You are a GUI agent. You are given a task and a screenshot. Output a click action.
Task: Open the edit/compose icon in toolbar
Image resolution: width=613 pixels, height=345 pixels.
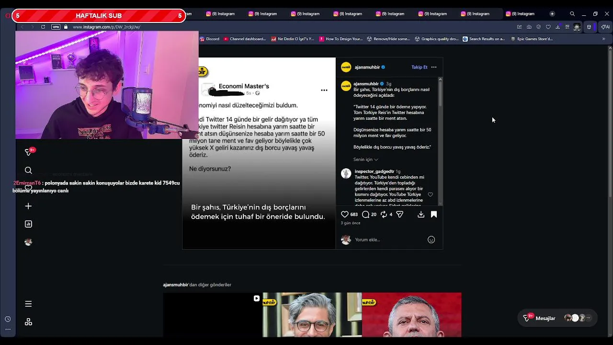pyautogui.click(x=519, y=27)
